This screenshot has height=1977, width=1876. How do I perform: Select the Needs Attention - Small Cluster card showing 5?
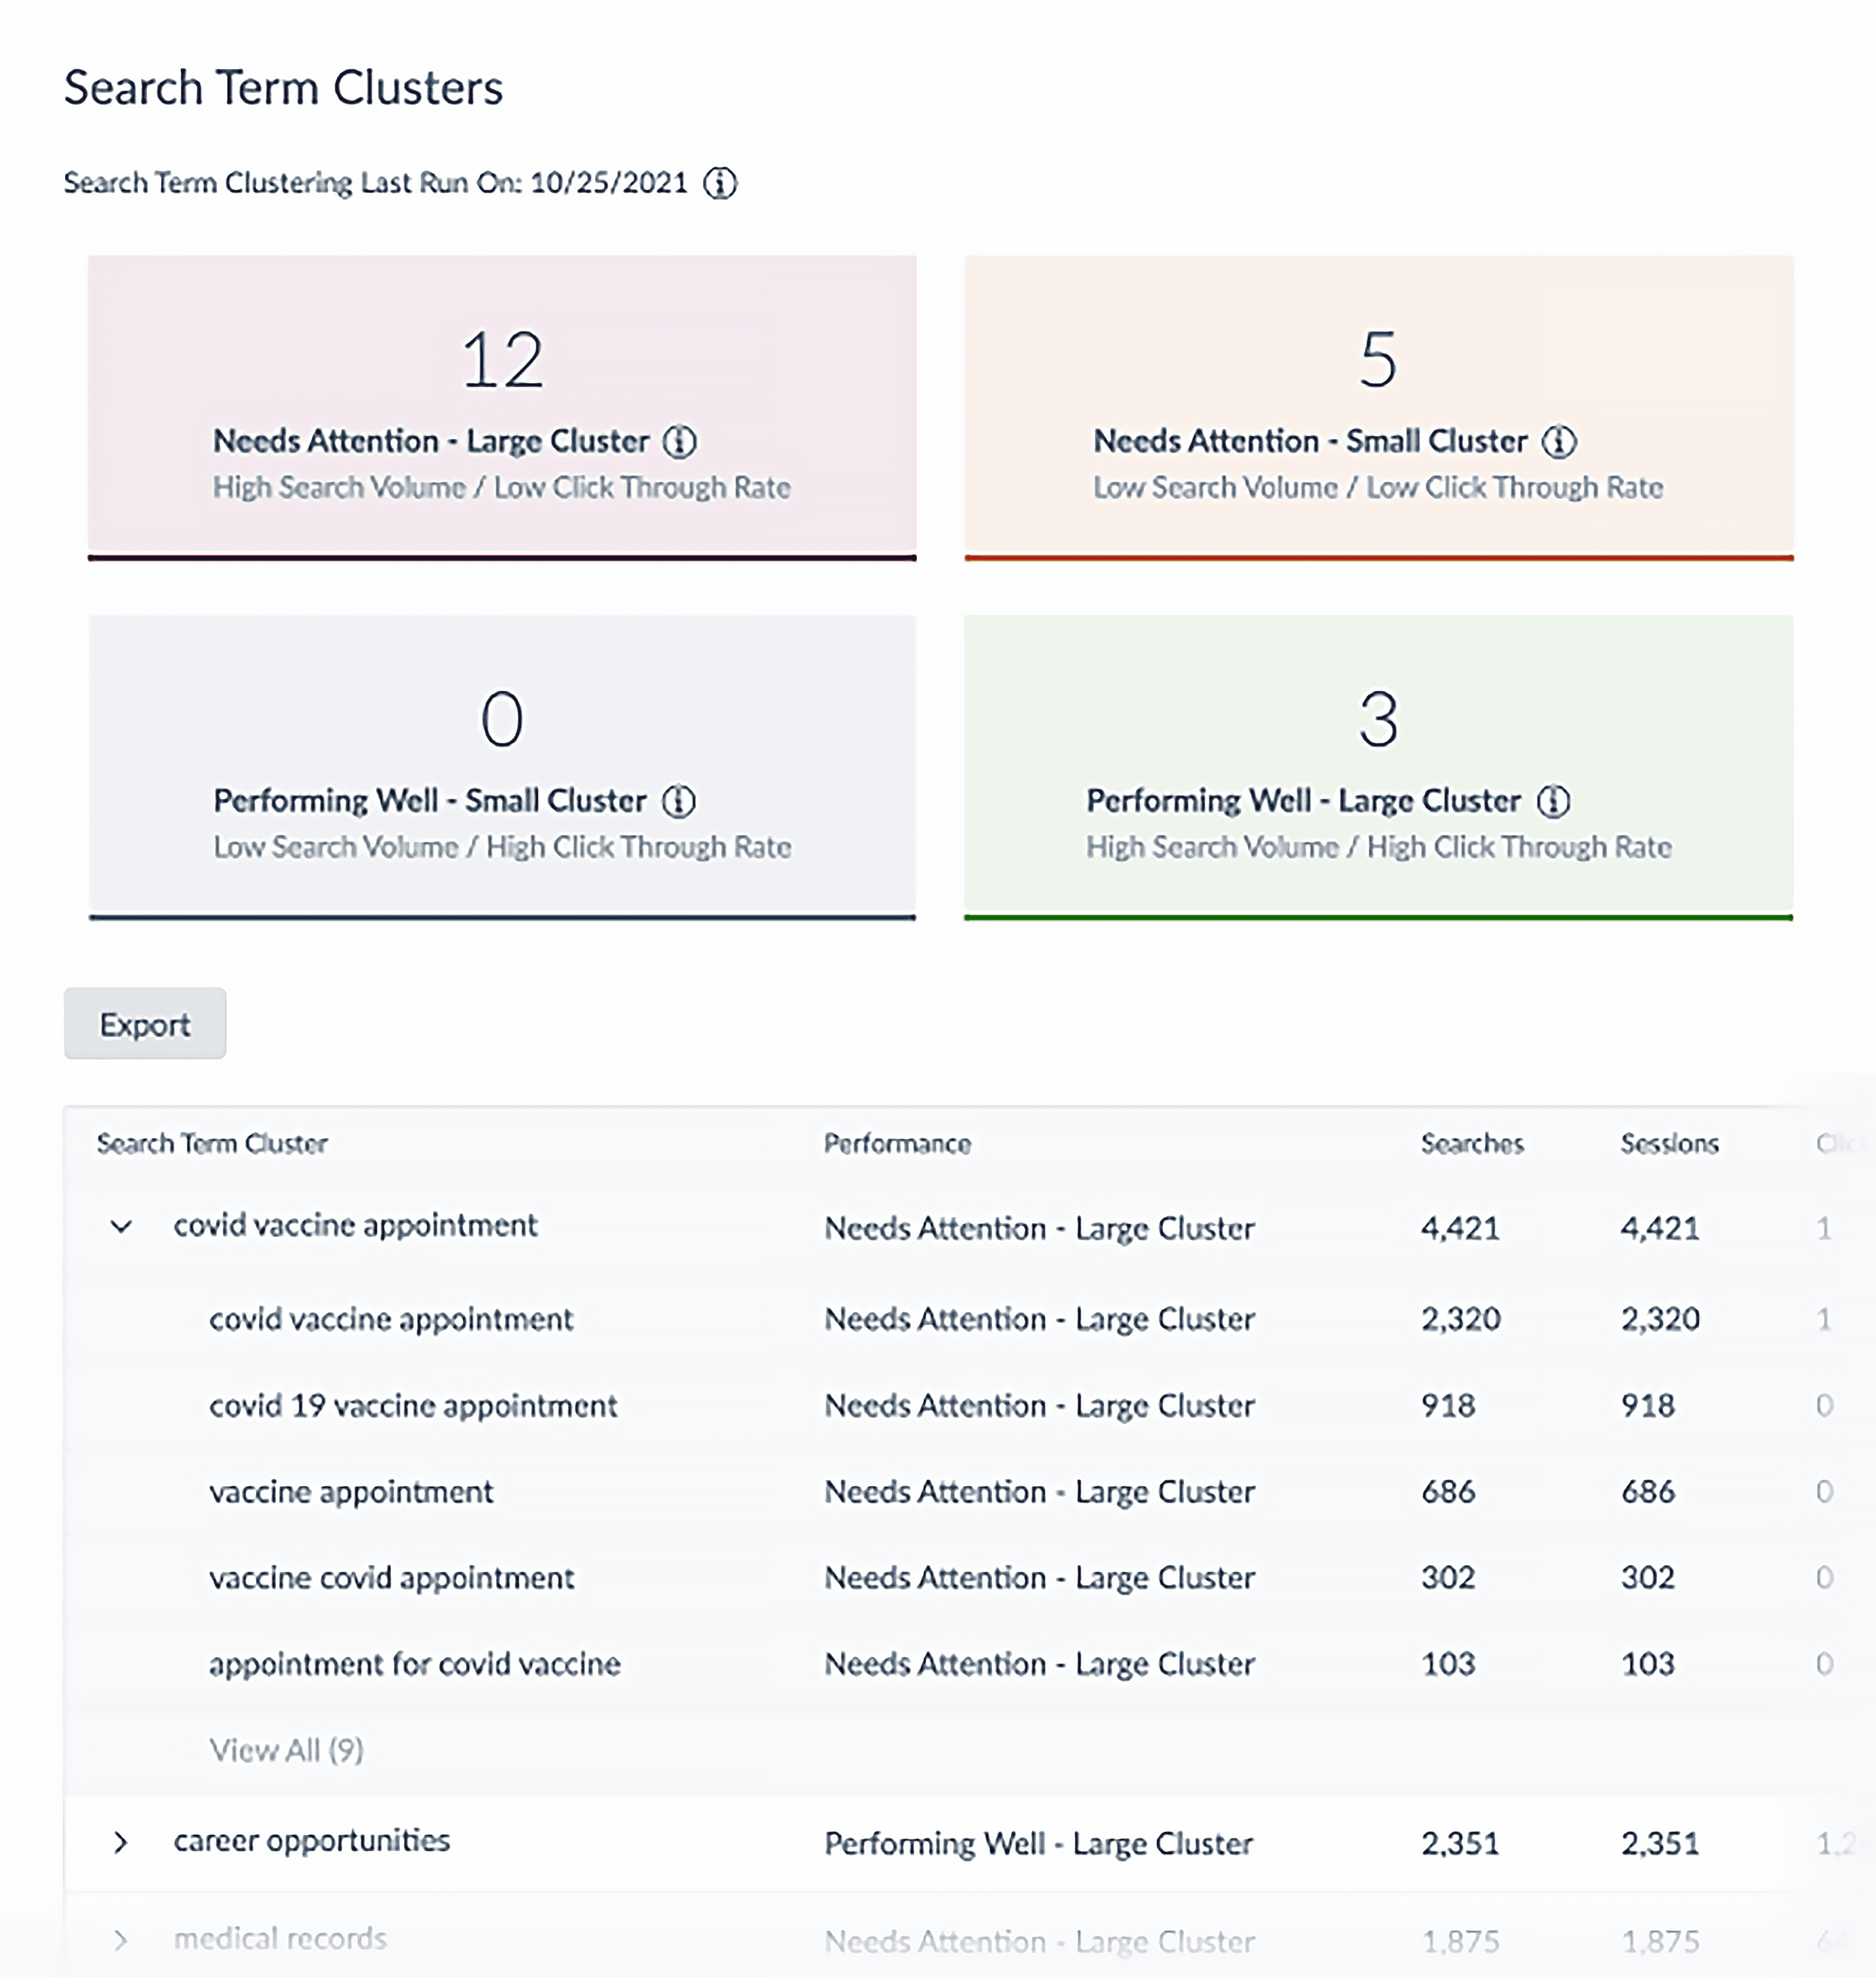point(1378,407)
